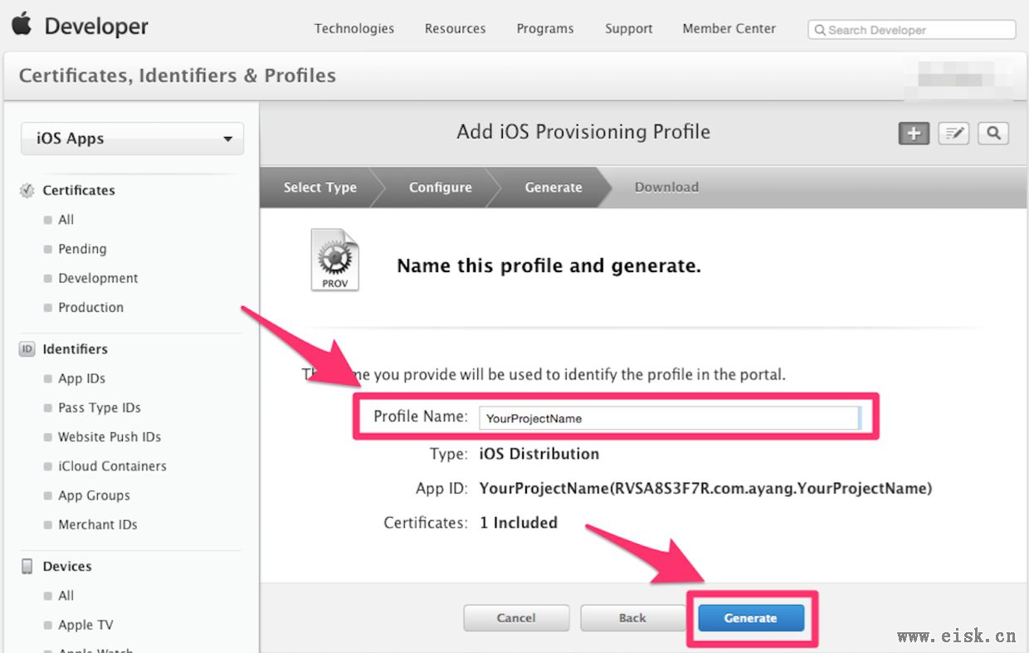Viewport: 1029px width, 653px height.
Task: Open Programs in top navigation
Action: coord(545,28)
